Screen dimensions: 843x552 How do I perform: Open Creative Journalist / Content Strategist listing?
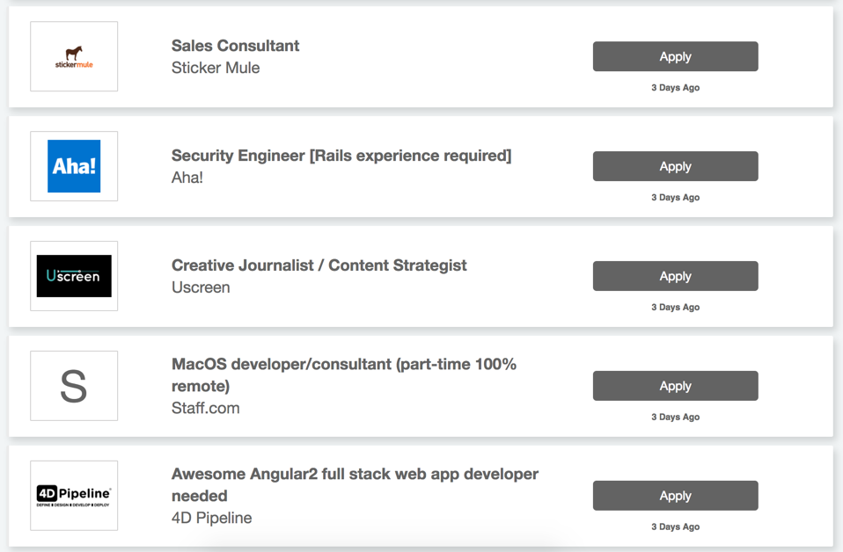tap(319, 265)
